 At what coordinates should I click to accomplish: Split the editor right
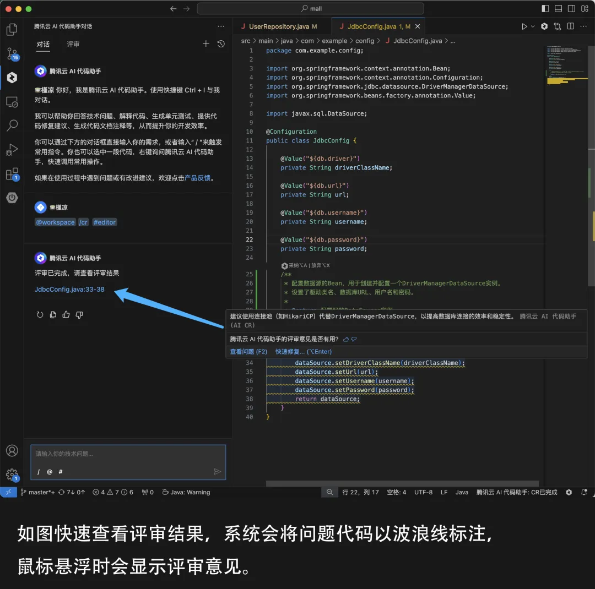coord(570,26)
